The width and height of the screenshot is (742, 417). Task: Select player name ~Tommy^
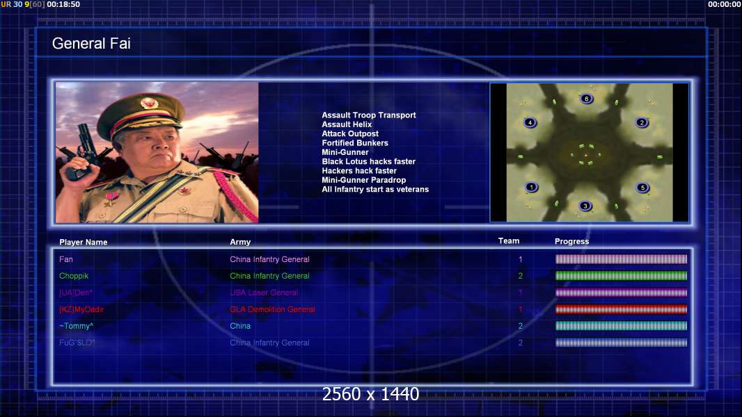76,326
